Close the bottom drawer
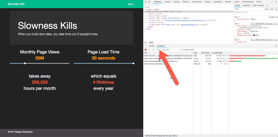 (x=276, y=46)
